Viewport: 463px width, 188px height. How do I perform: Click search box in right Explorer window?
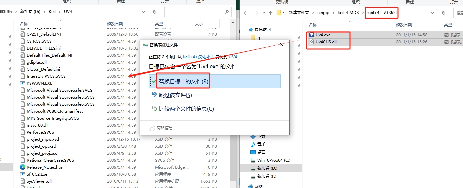coord(458,13)
